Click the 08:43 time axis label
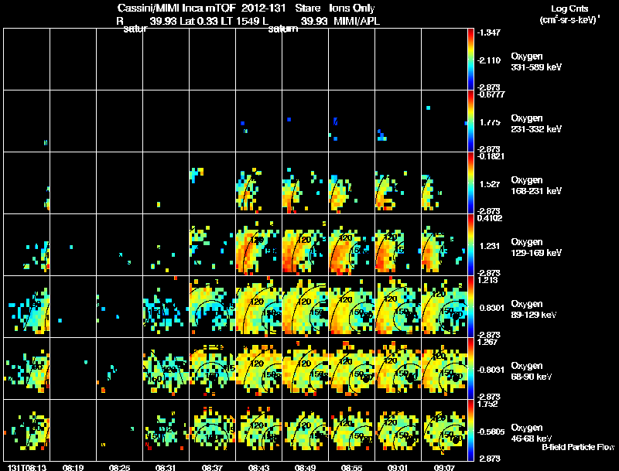619x471 pixels. coord(258,467)
